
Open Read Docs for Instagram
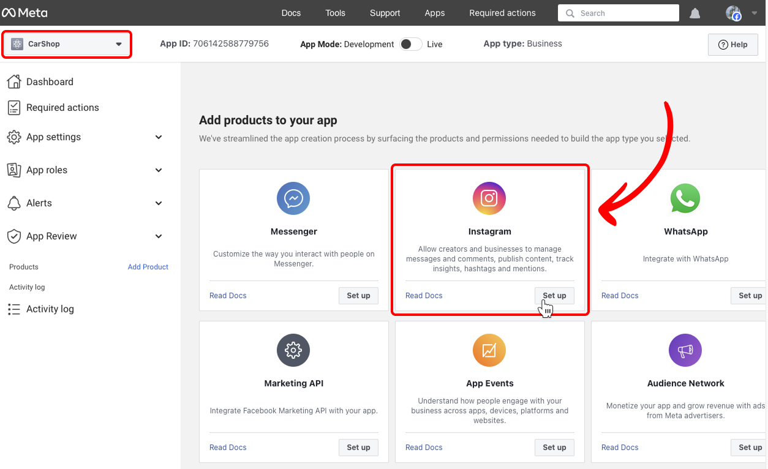pos(424,296)
